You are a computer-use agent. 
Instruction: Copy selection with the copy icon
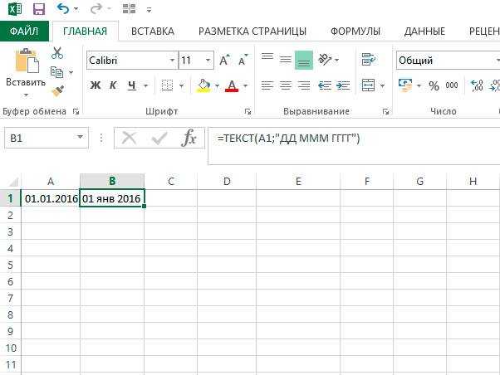[57, 72]
